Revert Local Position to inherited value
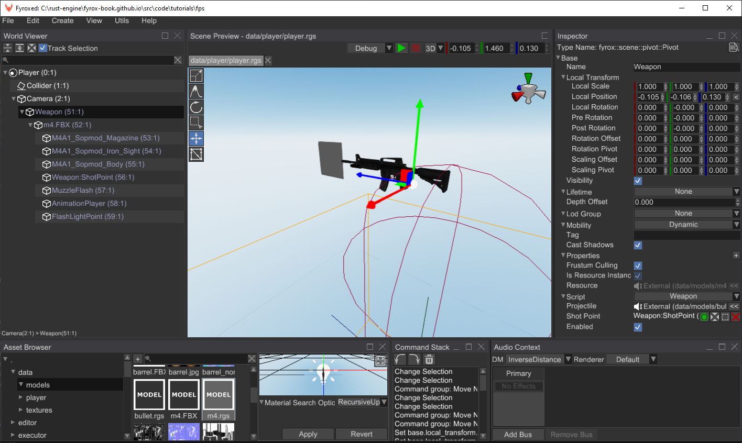The width and height of the screenshot is (742, 443). coord(736,97)
